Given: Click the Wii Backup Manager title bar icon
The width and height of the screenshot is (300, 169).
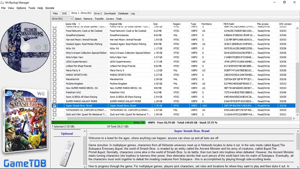Looking at the screenshot, I should (x=2, y=2).
